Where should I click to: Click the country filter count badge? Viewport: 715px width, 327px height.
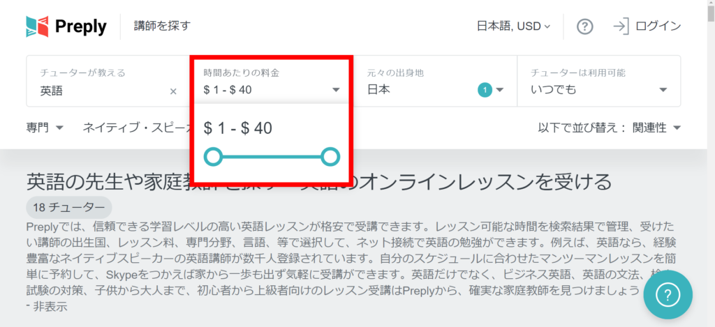(485, 90)
